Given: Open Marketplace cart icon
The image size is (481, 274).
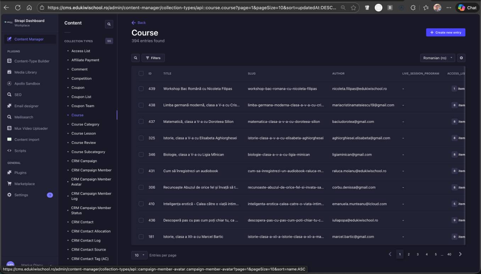Looking at the screenshot, I should pyautogui.click(x=9, y=184).
